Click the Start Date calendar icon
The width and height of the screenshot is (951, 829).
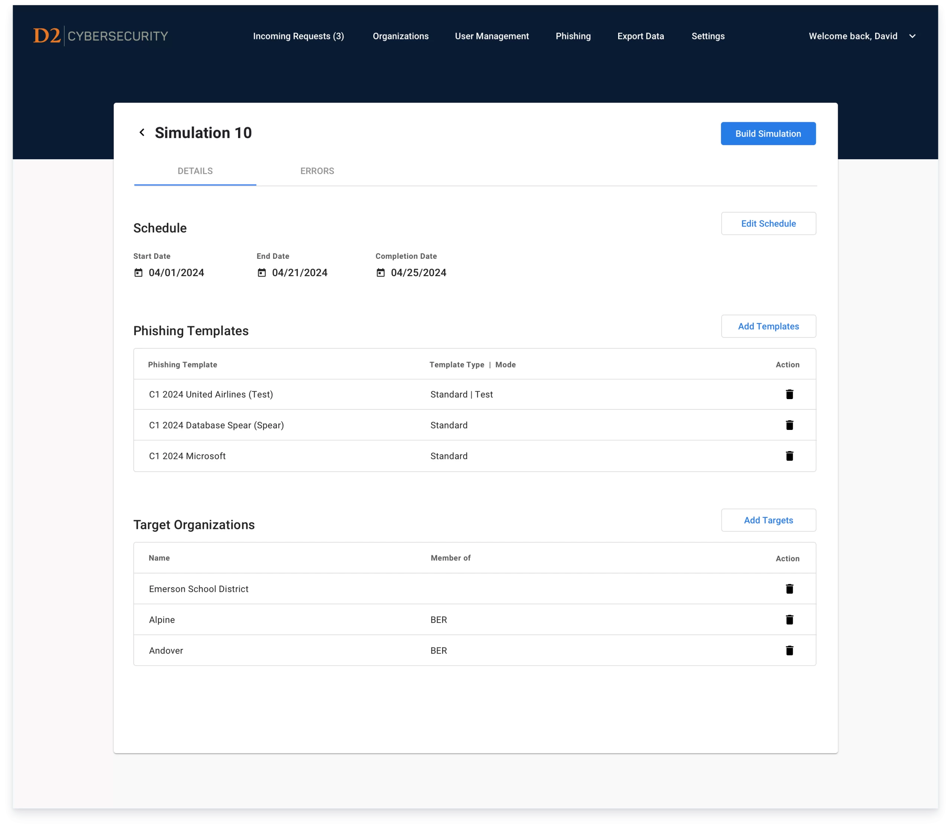(139, 273)
